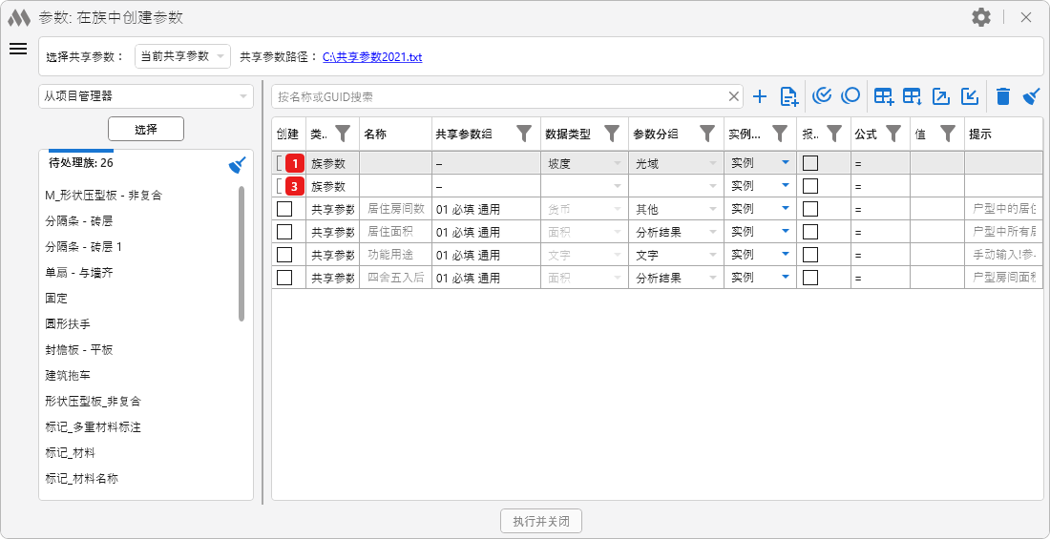The width and height of the screenshot is (1050, 539).
Task: Click the export arrow icon in toolbar
Action: 941,96
